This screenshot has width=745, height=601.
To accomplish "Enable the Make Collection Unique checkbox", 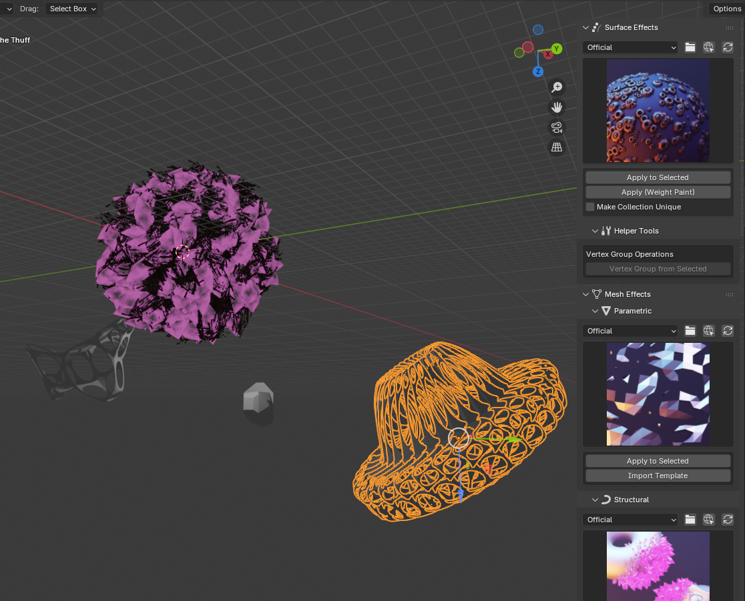I will tap(590, 207).
